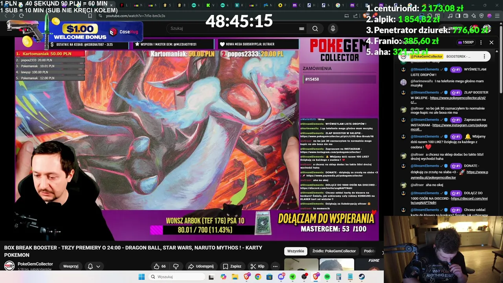The width and height of the screenshot is (503, 283).
Task: Close the live chat panel
Action: 491,42
